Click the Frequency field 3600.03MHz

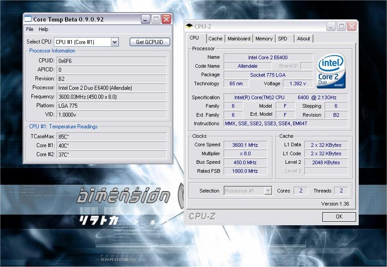pyautogui.click(x=111, y=97)
